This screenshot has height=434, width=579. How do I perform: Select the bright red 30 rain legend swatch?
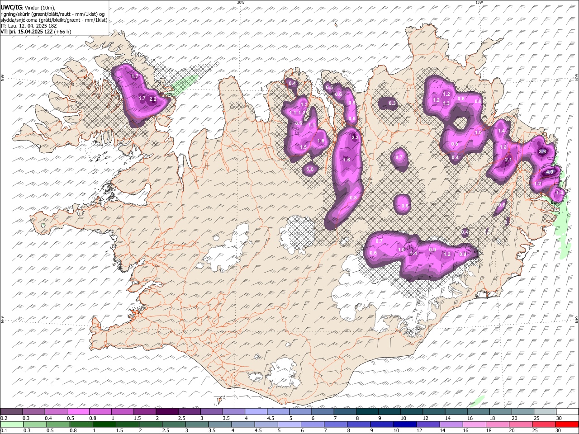(567, 424)
